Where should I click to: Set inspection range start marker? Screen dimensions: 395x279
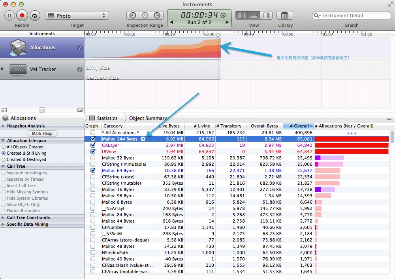tap(132, 15)
